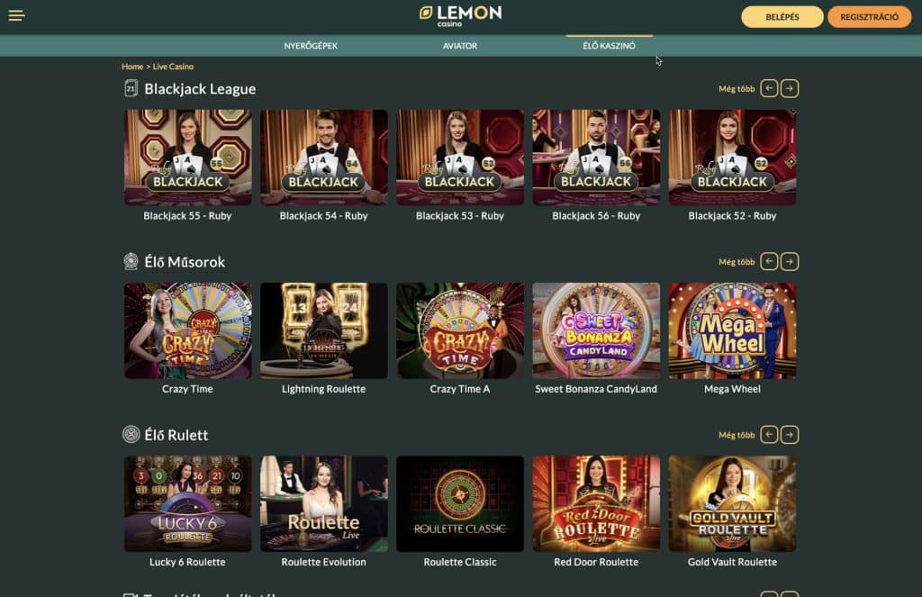This screenshot has width=922, height=597.
Task: Show previous Blackjack League games arrow
Action: [x=769, y=88]
